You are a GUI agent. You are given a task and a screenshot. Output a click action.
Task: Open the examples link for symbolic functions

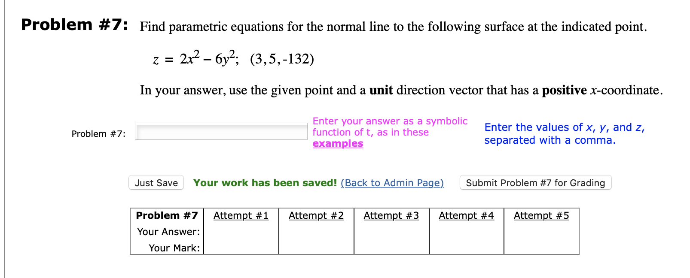[x=338, y=143]
